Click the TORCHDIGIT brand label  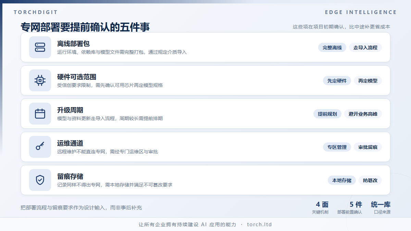pyautogui.click(x=36, y=12)
